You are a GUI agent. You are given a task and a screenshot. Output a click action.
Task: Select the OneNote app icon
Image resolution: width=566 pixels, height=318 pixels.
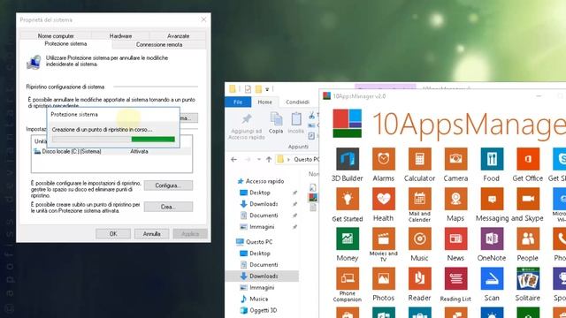click(492, 238)
